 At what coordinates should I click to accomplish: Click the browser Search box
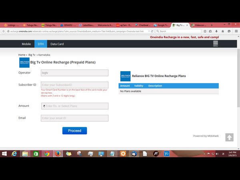point(178,31)
